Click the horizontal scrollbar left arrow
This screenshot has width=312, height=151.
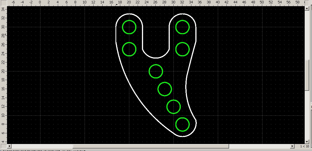(9, 146)
